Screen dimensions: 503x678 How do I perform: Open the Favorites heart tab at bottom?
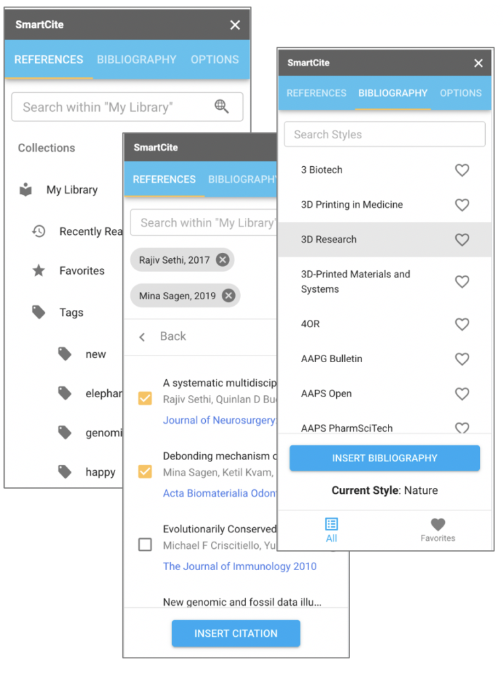(x=437, y=530)
